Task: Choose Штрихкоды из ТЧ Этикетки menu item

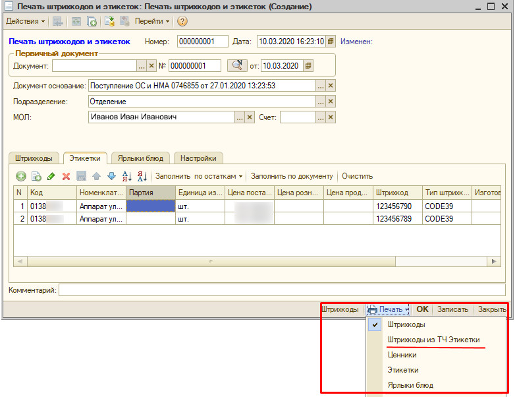Action: click(x=433, y=340)
